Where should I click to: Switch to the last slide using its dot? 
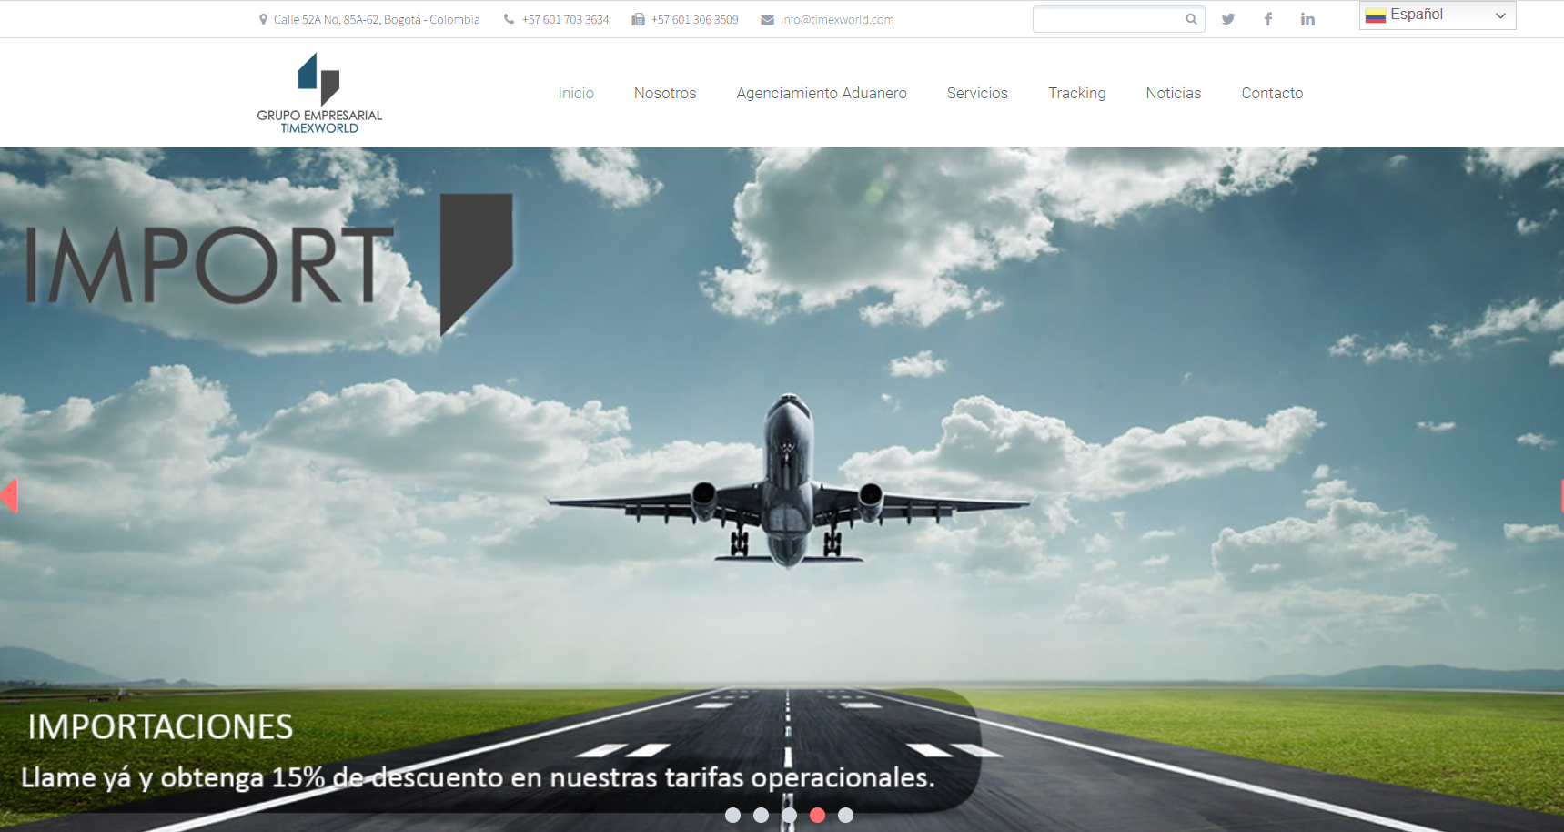pos(847,816)
